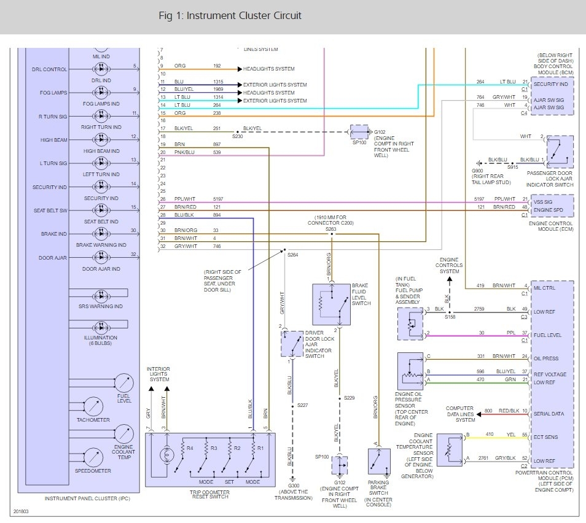The image size is (586, 523).
Task: Select the 'ENGINE CONTROL MODULE (ECM)' label
Action: (x=551, y=226)
